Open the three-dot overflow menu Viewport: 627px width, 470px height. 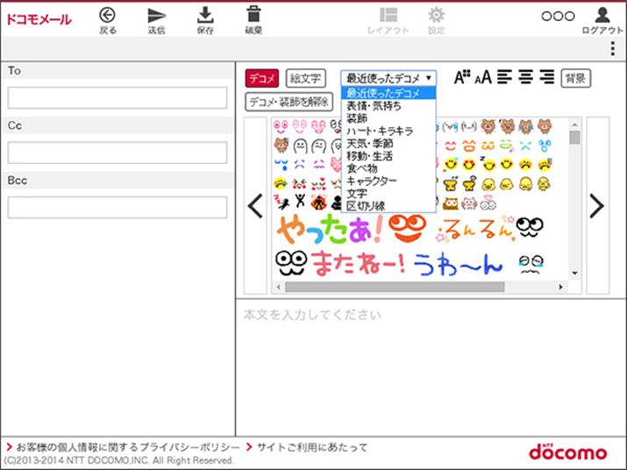[x=612, y=48]
